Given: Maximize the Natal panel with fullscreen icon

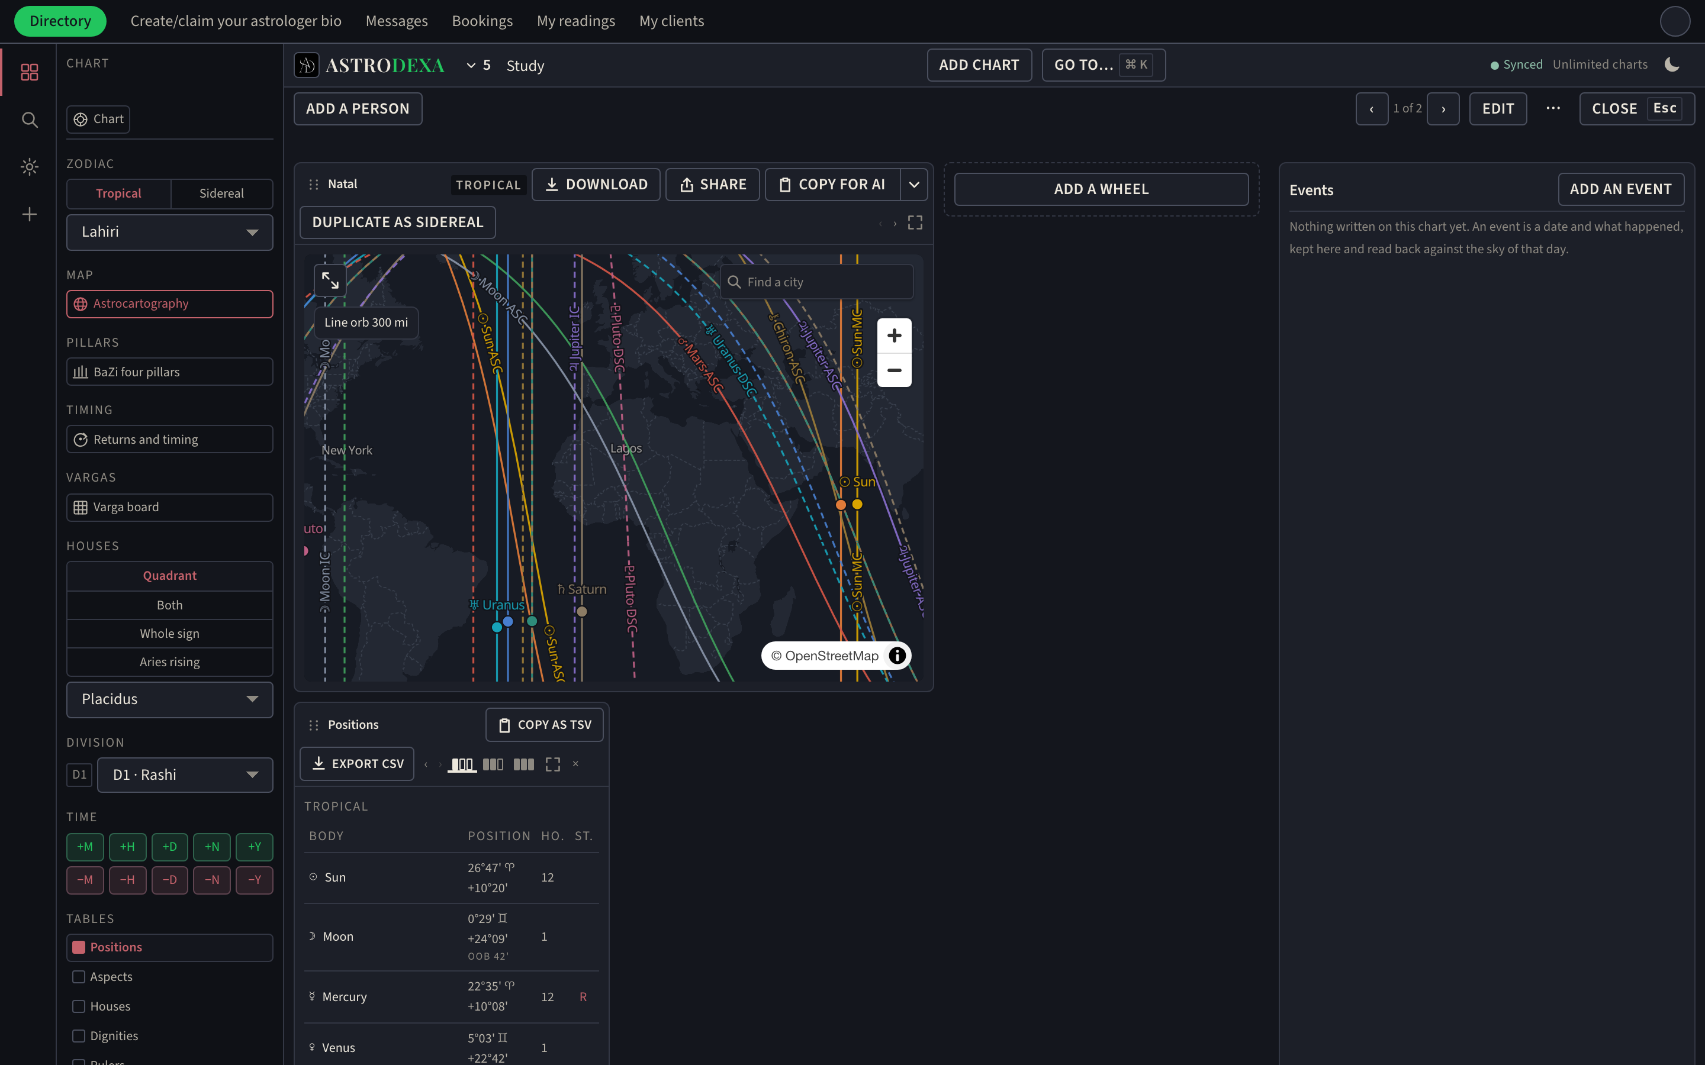Looking at the screenshot, I should tap(915, 222).
